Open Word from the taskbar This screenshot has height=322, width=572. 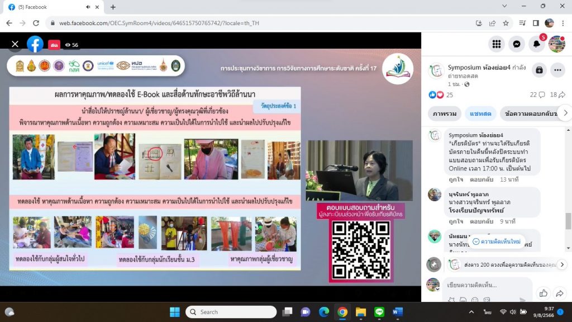(398, 312)
